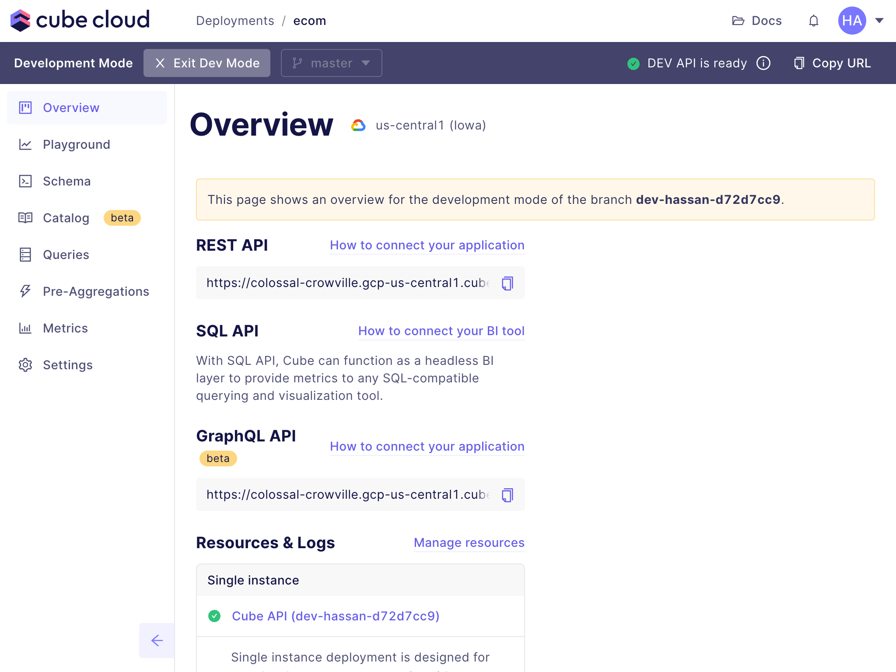Click the green DEV API ready status icon
This screenshot has height=672, width=896.
click(633, 63)
